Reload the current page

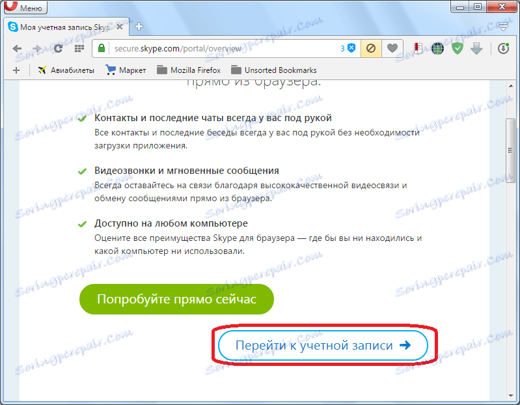tap(58, 49)
